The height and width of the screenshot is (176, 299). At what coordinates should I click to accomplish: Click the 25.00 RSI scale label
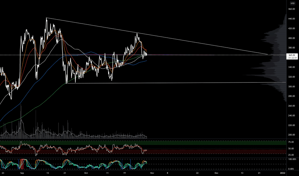(x=291, y=155)
